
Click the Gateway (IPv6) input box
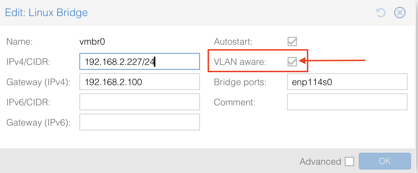point(139,122)
